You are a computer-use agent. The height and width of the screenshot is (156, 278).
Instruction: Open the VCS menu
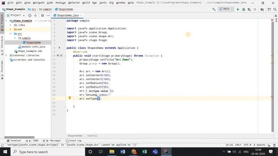pyautogui.click(x=111, y=3)
